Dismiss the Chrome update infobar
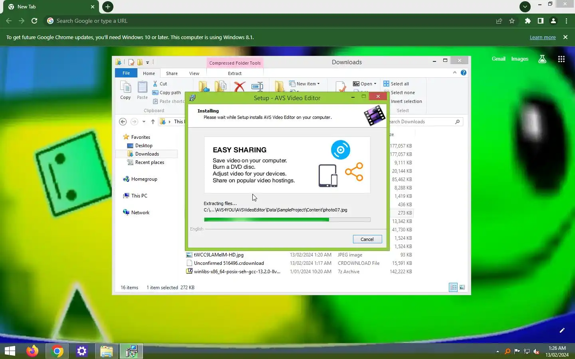This screenshot has width=575, height=359. click(x=565, y=37)
